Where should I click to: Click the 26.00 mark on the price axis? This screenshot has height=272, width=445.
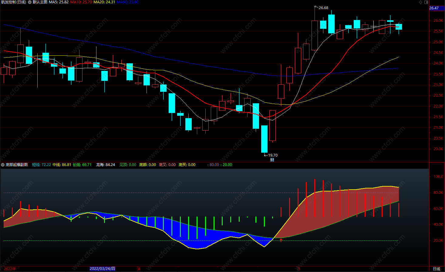pyautogui.click(x=438, y=21)
